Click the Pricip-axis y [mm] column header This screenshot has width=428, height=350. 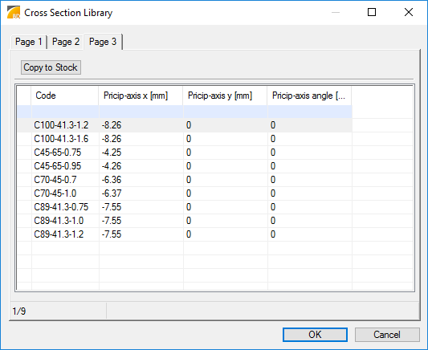[225, 96]
